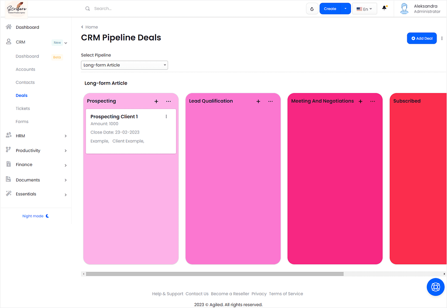Open the help lifebuoy chat button
This screenshot has width=447, height=308.
[435, 287]
